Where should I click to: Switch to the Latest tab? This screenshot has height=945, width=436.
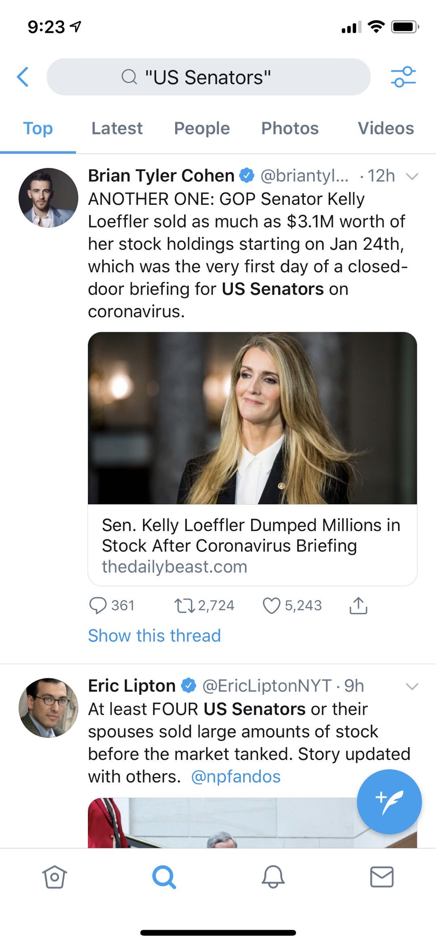click(x=117, y=128)
